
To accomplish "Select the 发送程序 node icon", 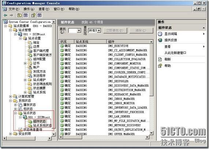I will [30, 75].
